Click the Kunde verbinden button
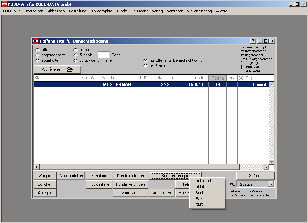The width and height of the screenshot is (308, 223). click(130, 184)
